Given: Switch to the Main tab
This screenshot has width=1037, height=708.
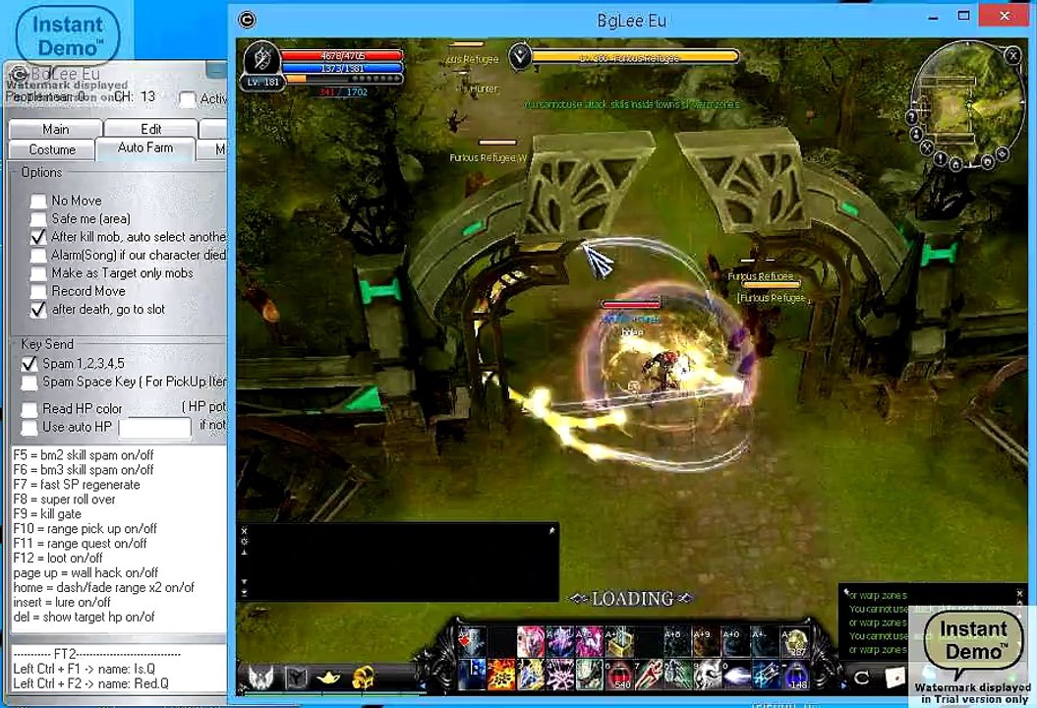Looking at the screenshot, I should [x=56, y=129].
